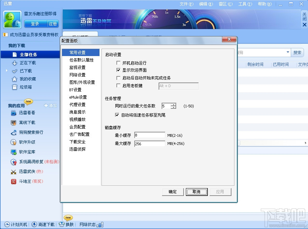Image resolution: width=308 pixels, height=229 pixels.
Task: Open the search box dropdown arrow
Action: (x=288, y=52)
